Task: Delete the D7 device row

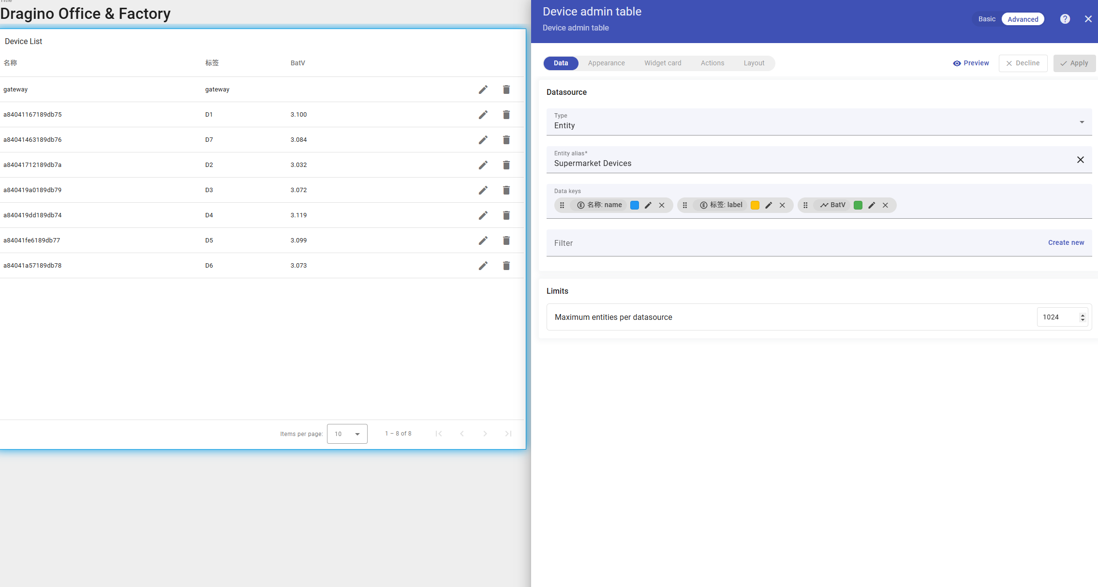Action: point(506,140)
